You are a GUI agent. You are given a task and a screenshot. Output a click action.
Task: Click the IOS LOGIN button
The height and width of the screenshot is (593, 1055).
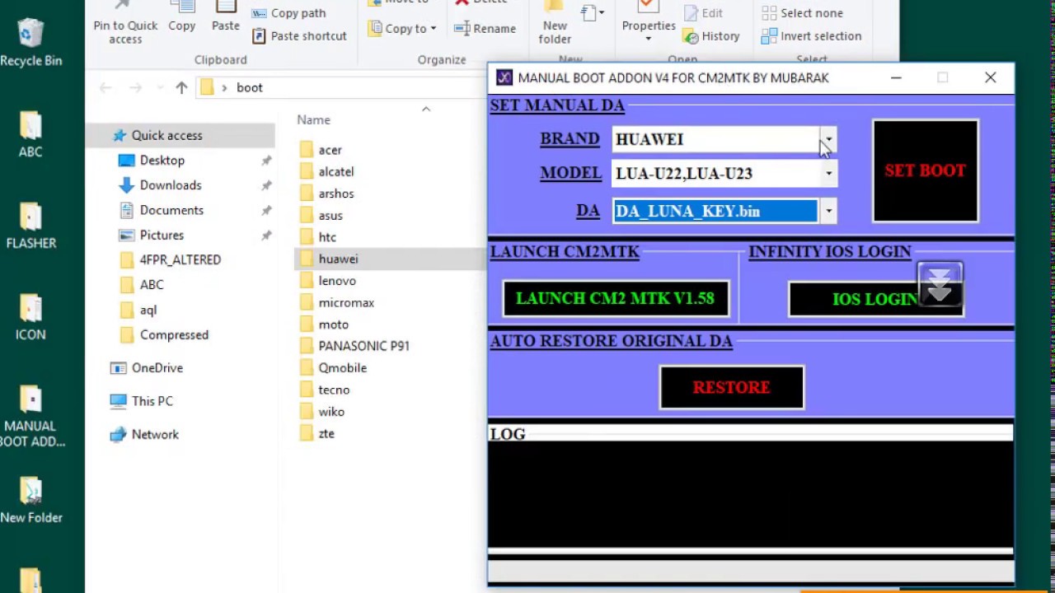point(875,299)
